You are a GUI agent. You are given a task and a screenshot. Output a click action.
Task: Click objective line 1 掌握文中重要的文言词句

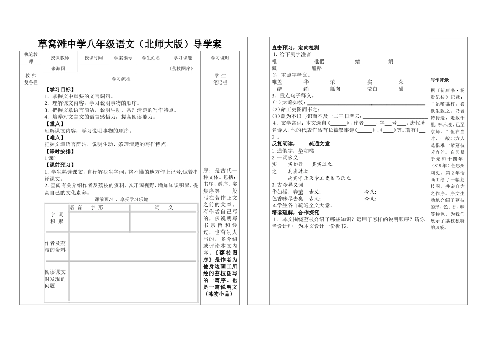[x=79, y=96]
